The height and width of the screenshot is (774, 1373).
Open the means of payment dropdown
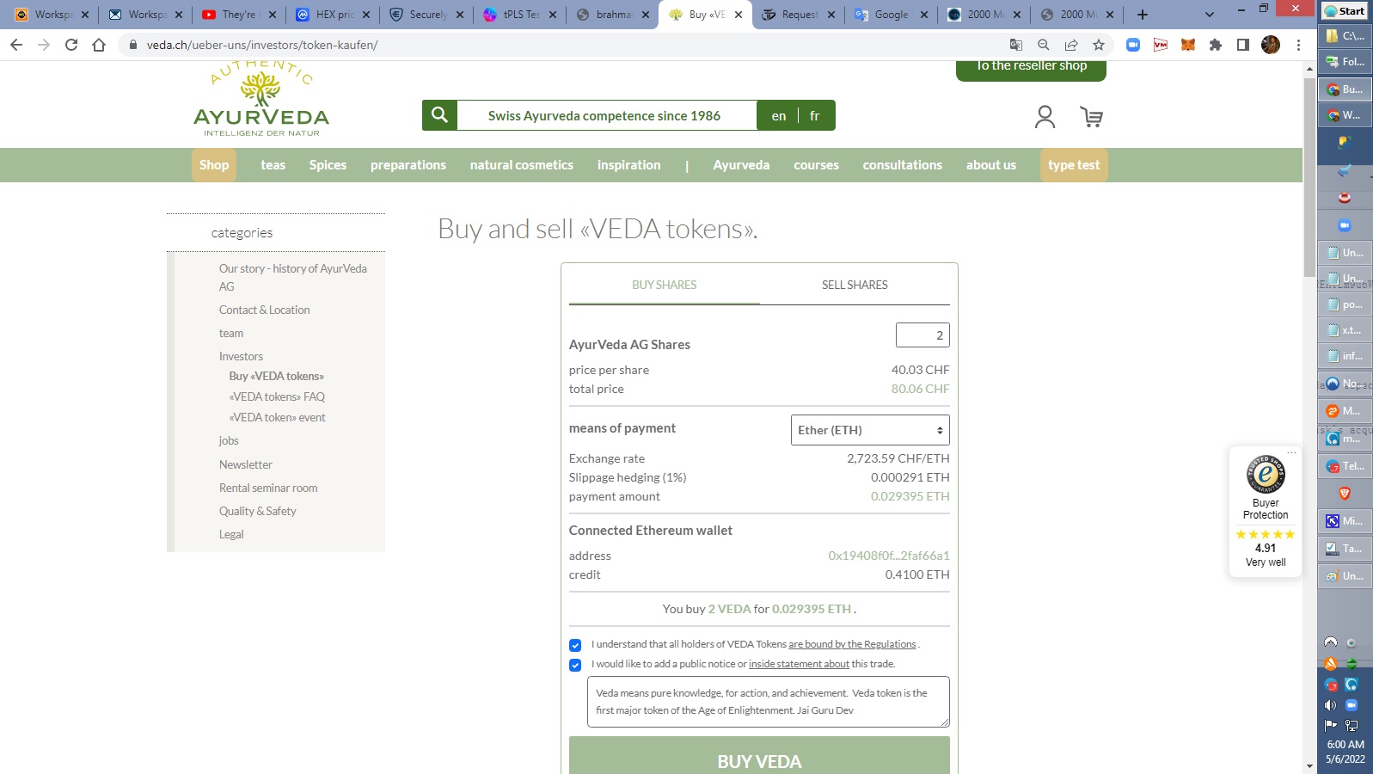click(x=870, y=430)
